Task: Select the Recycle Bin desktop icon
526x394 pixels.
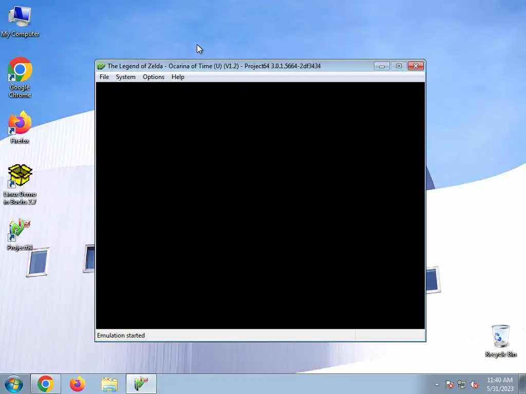Action: tap(500, 341)
